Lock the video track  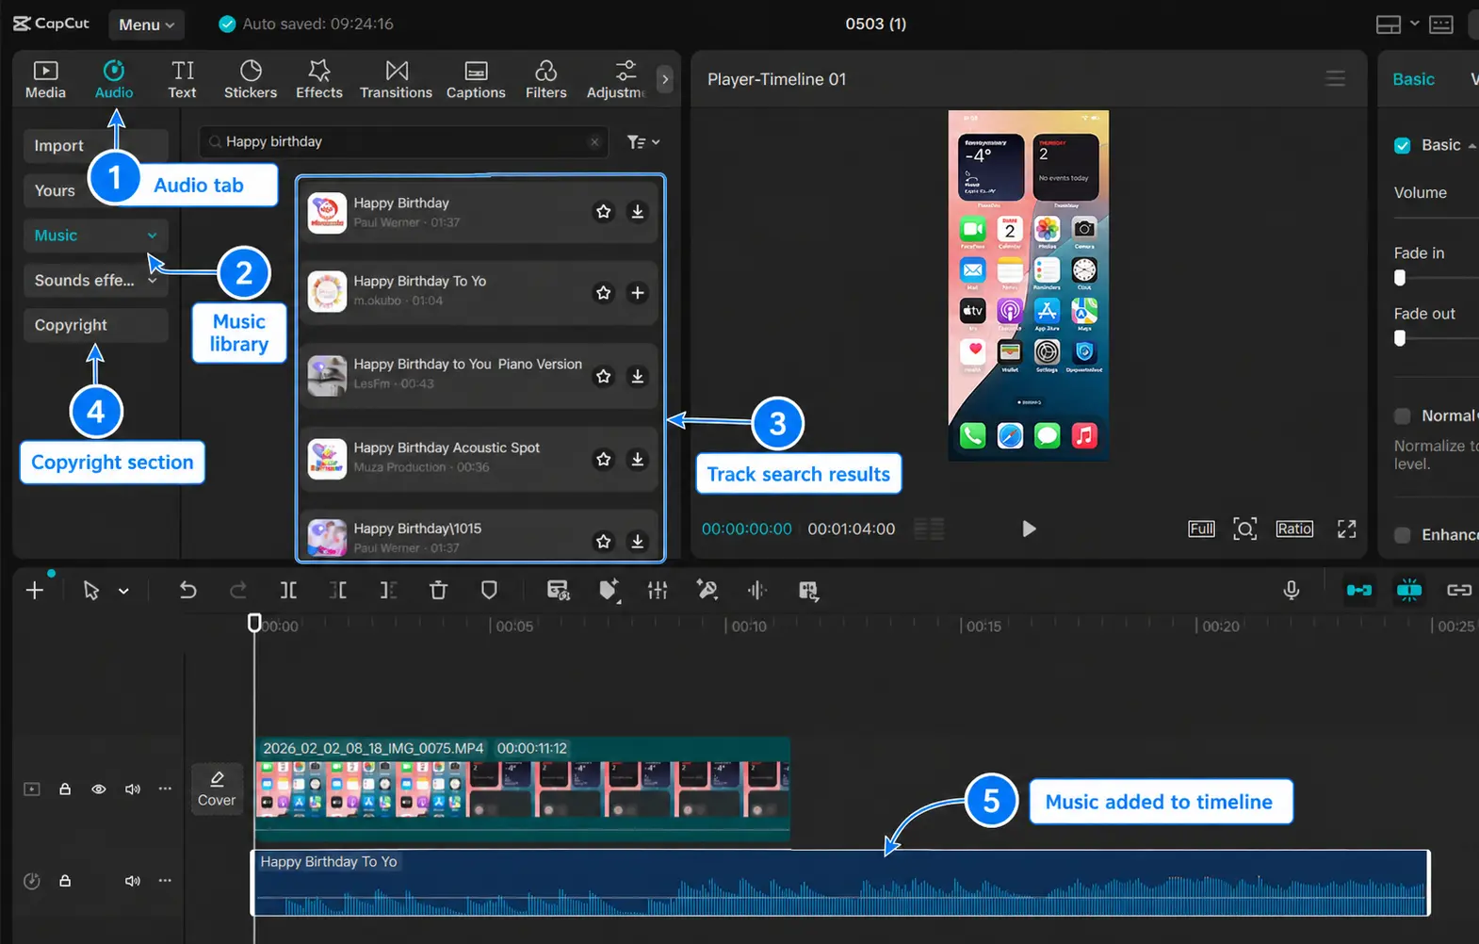(x=65, y=789)
